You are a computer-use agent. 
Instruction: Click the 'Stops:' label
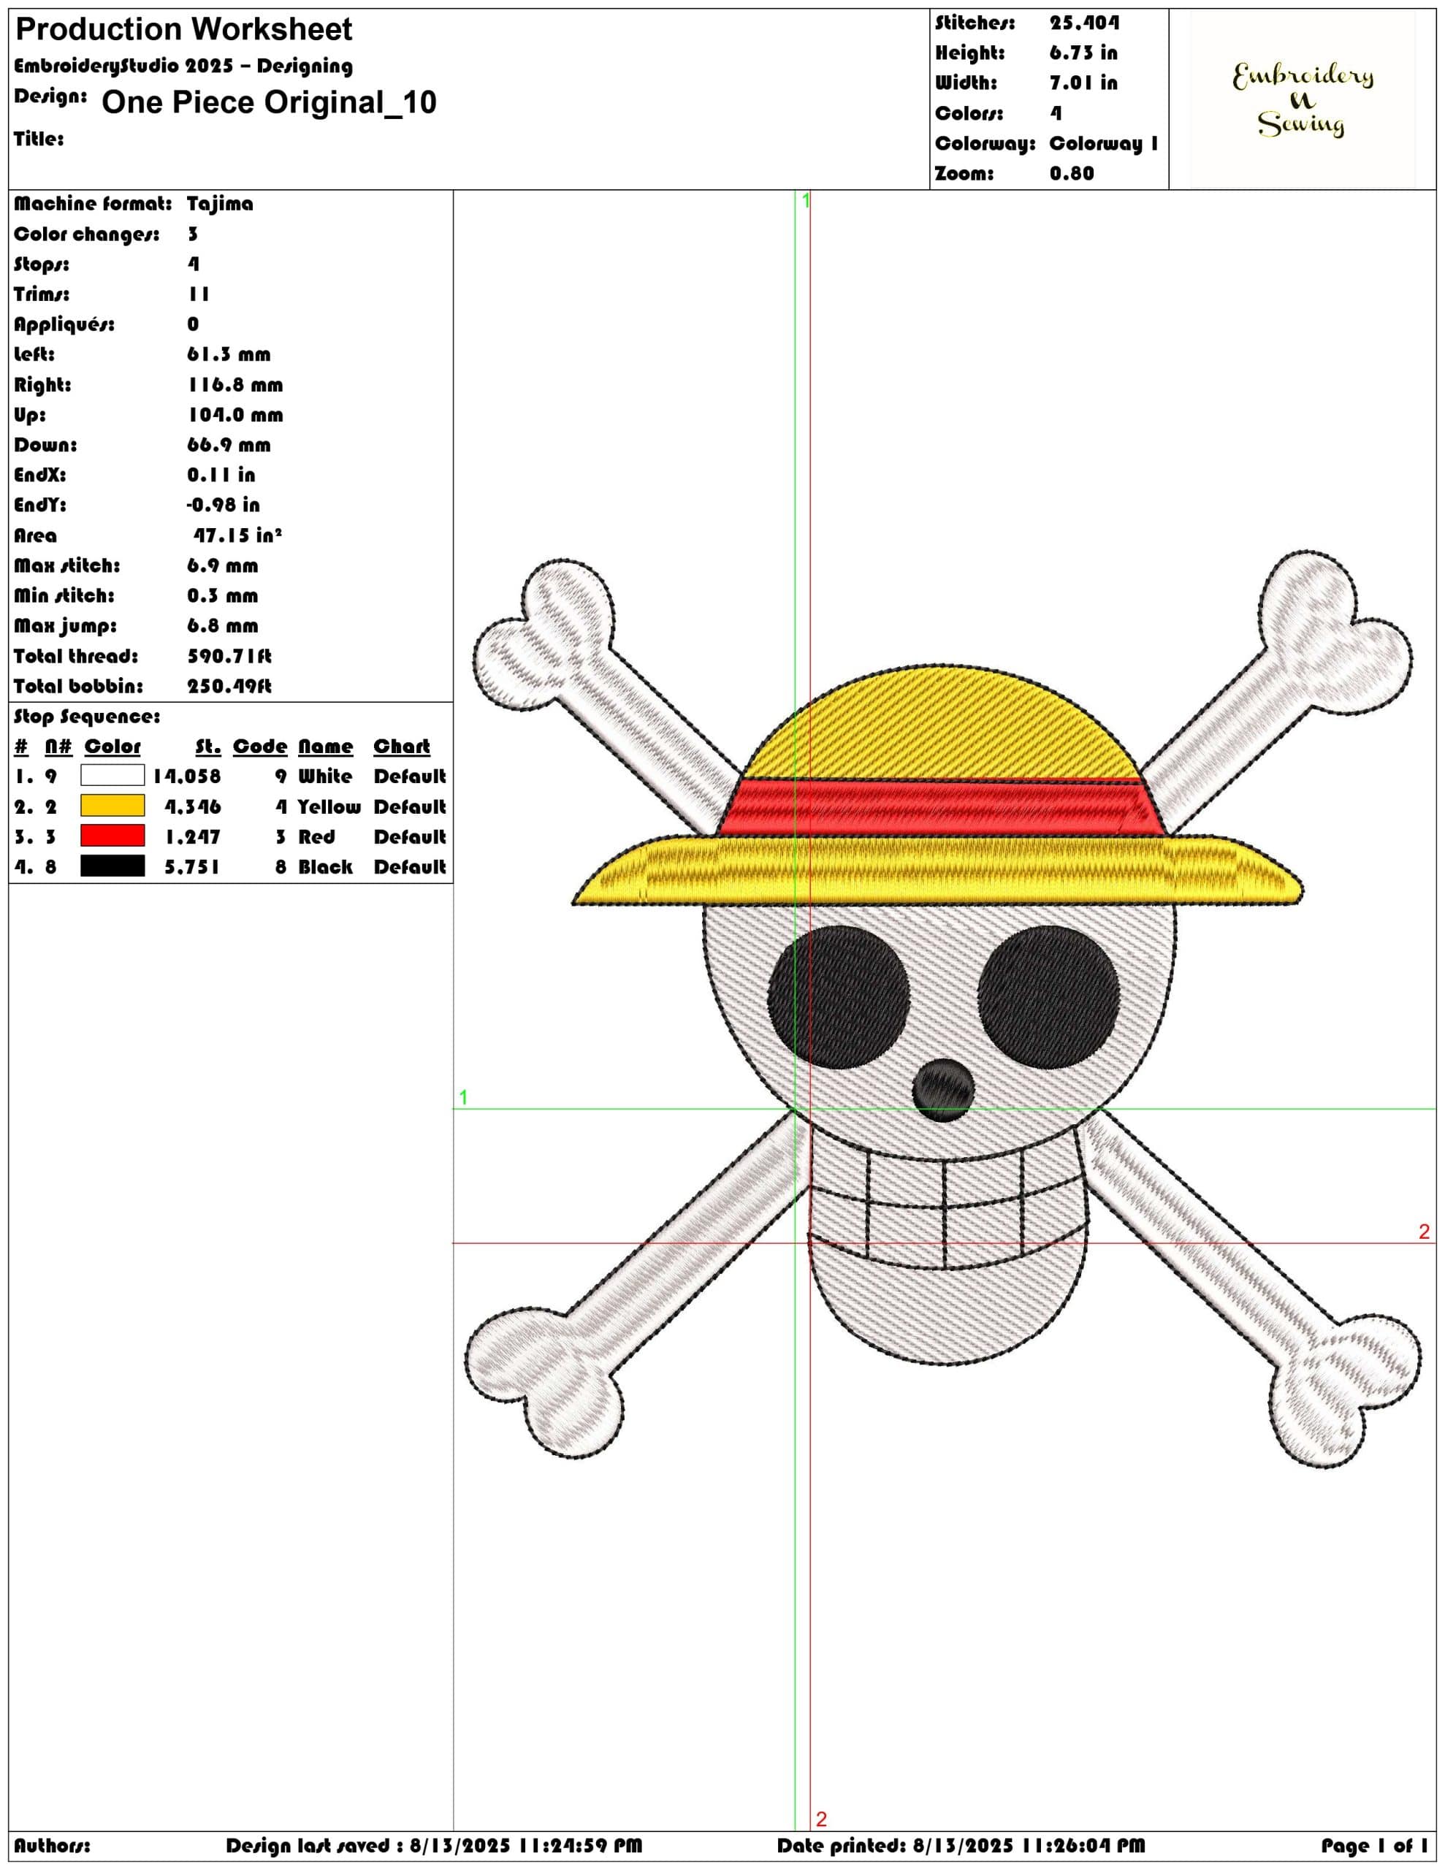coord(41,264)
